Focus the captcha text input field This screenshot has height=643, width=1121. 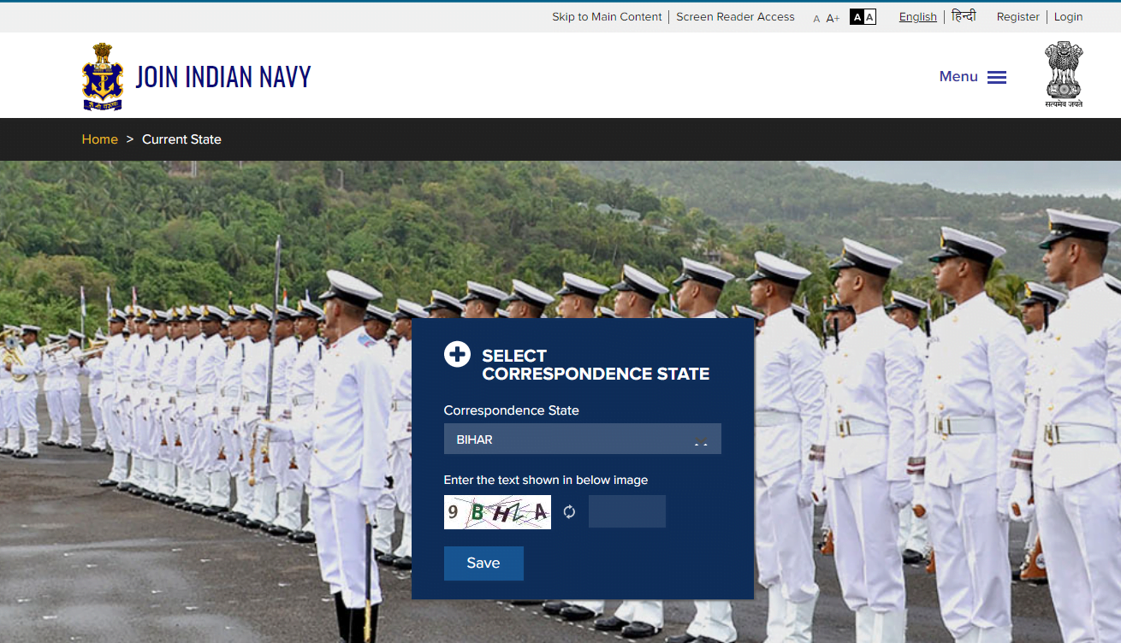tap(626, 511)
